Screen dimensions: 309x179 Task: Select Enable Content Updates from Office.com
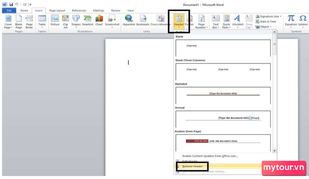tap(210, 156)
